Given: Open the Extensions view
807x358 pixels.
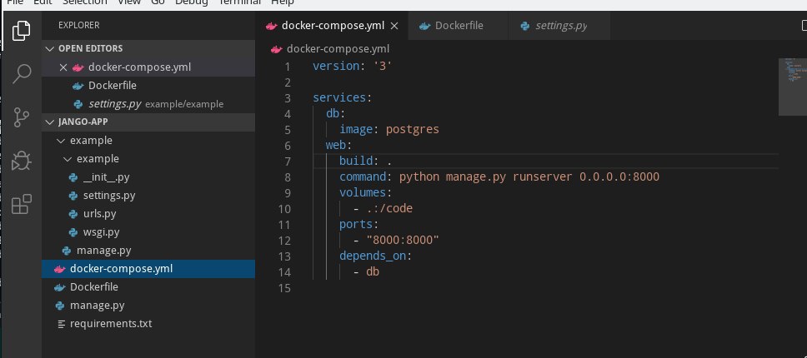Looking at the screenshot, I should click(x=22, y=204).
